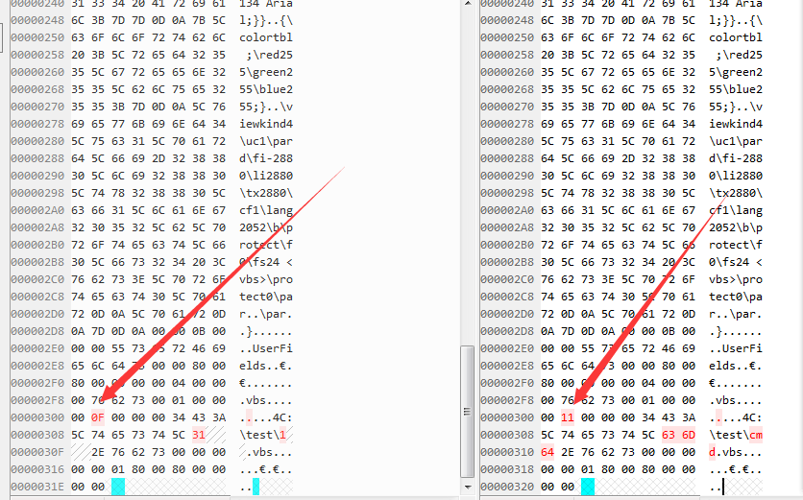Click the scroll-down arrow of left pane scrollbar
Screen dimensions: 803x500
467,487
